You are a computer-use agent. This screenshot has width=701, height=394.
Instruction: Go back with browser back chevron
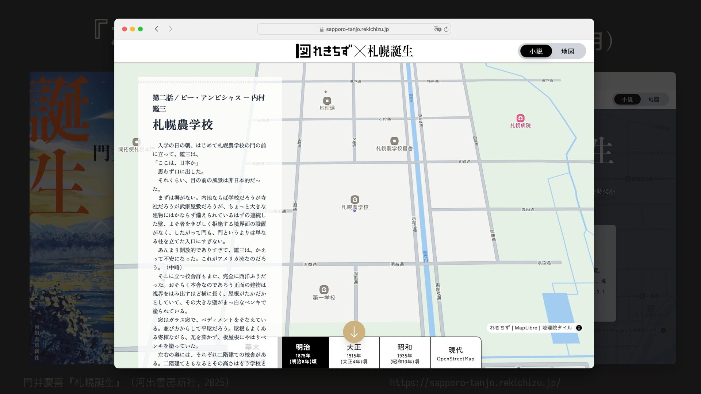click(x=157, y=29)
